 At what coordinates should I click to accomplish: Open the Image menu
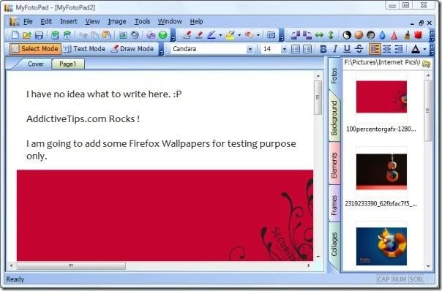coord(117,21)
